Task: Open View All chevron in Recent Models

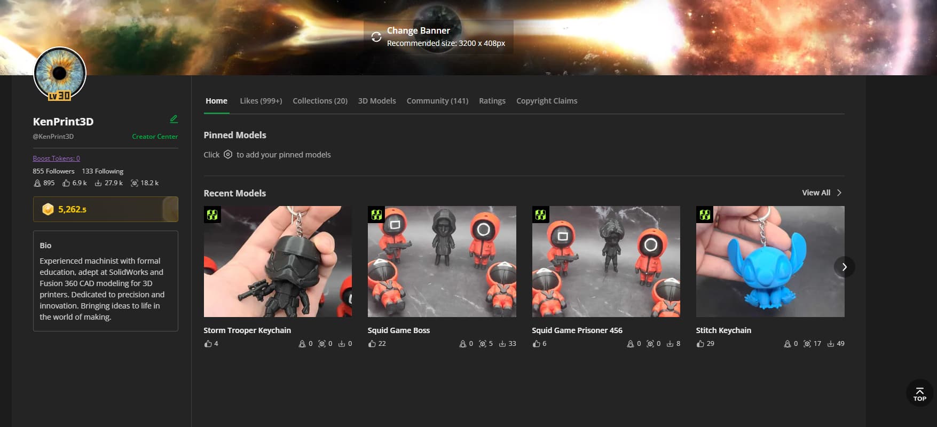Action: 839,193
